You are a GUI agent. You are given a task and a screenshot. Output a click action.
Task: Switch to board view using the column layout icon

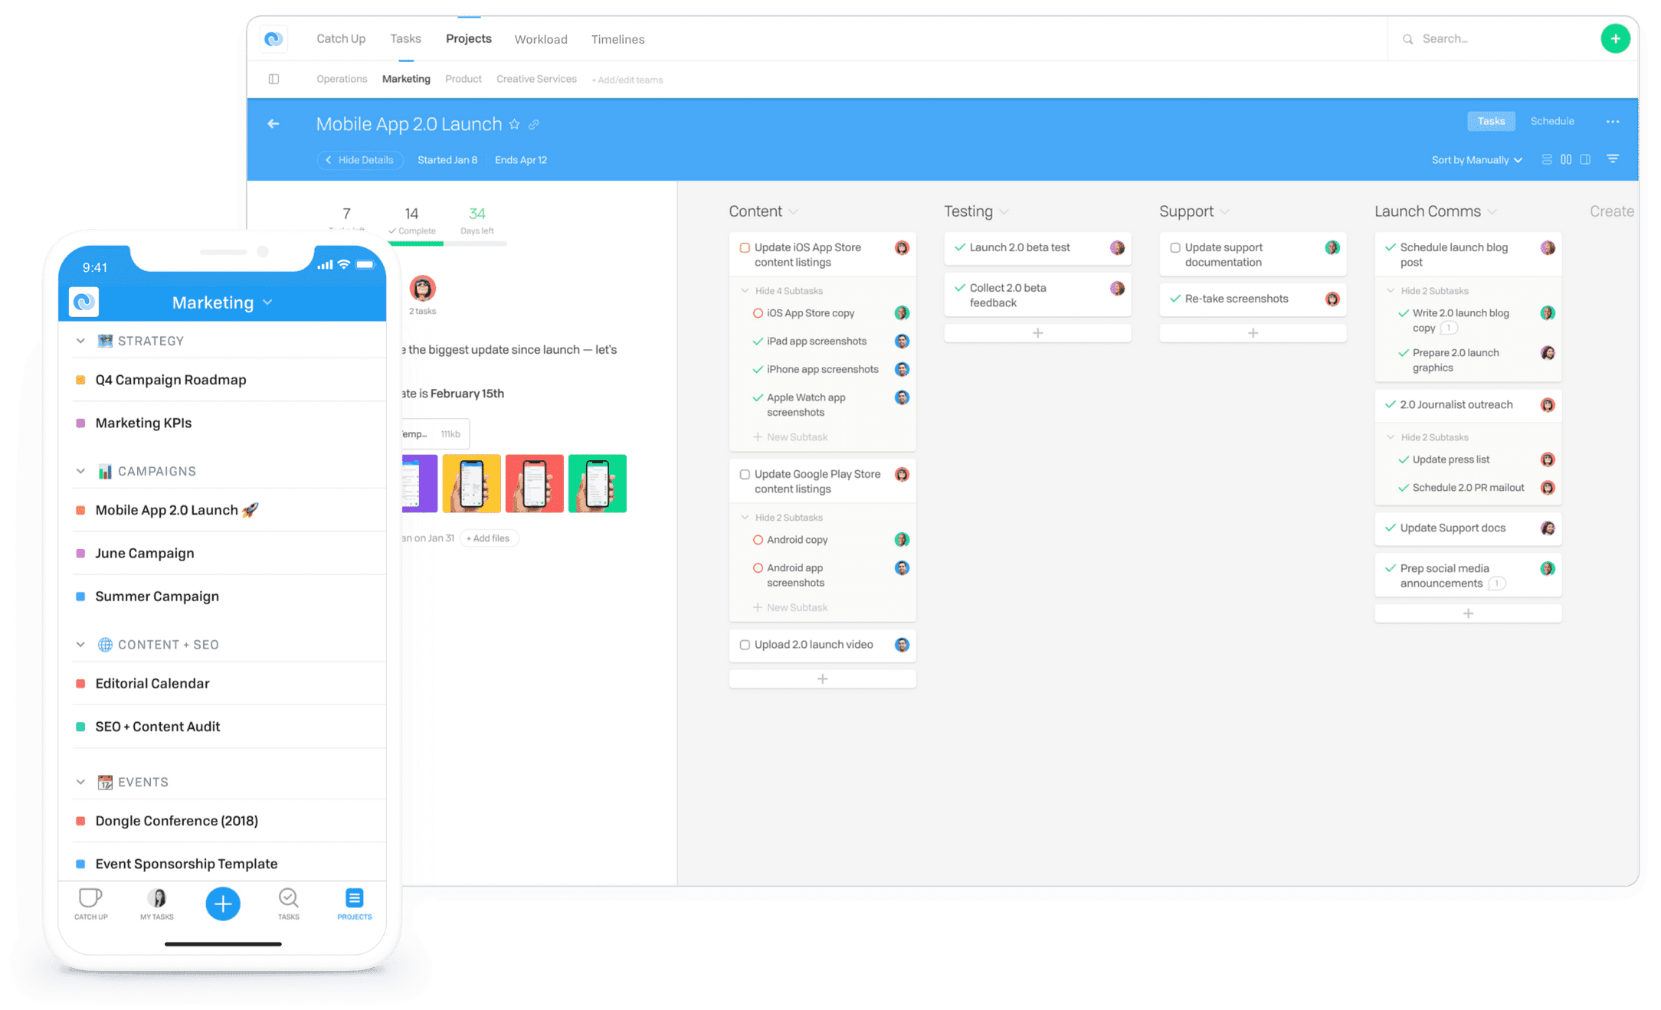coord(1565,159)
